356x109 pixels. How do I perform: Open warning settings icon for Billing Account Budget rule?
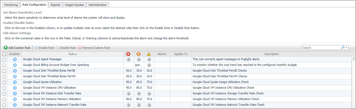149,65
